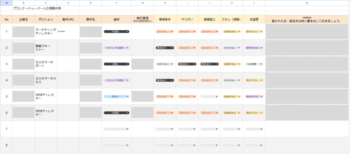This screenshot has height=154, width=351.
Task: Open row 2's カジュアル面談 progress dropdown
Action: 117,48
